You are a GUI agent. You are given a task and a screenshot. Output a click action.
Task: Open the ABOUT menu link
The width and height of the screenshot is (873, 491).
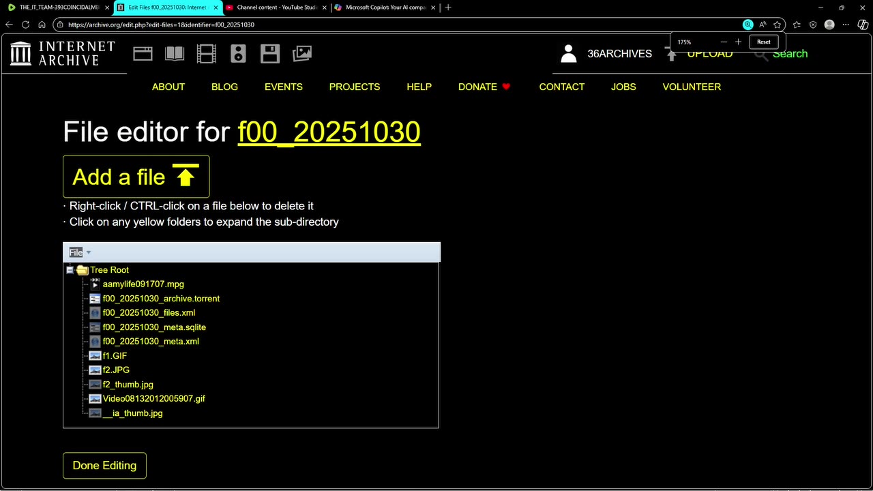point(168,87)
